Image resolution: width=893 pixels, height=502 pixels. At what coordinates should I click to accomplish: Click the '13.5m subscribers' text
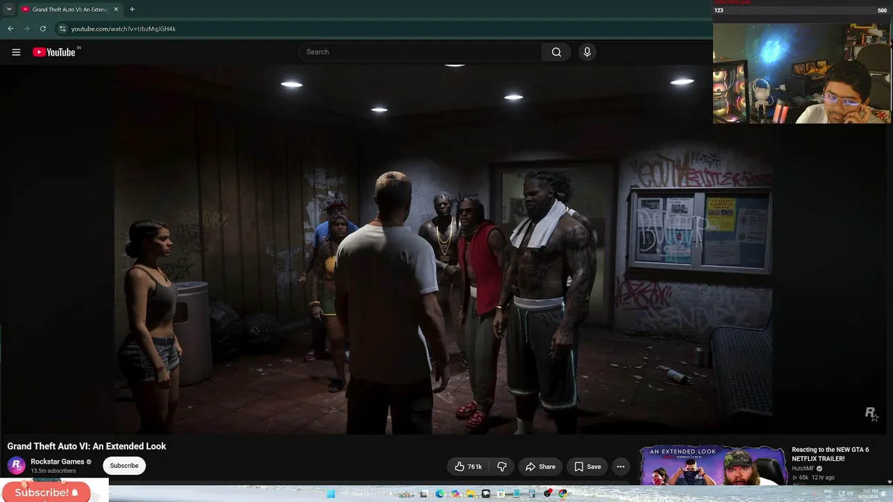pyautogui.click(x=53, y=471)
